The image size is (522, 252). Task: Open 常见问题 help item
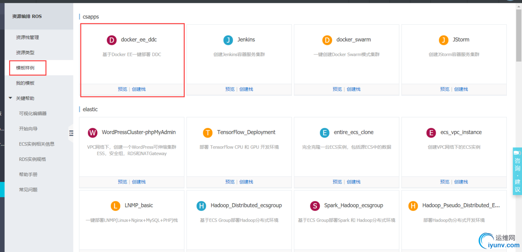coord(28,189)
